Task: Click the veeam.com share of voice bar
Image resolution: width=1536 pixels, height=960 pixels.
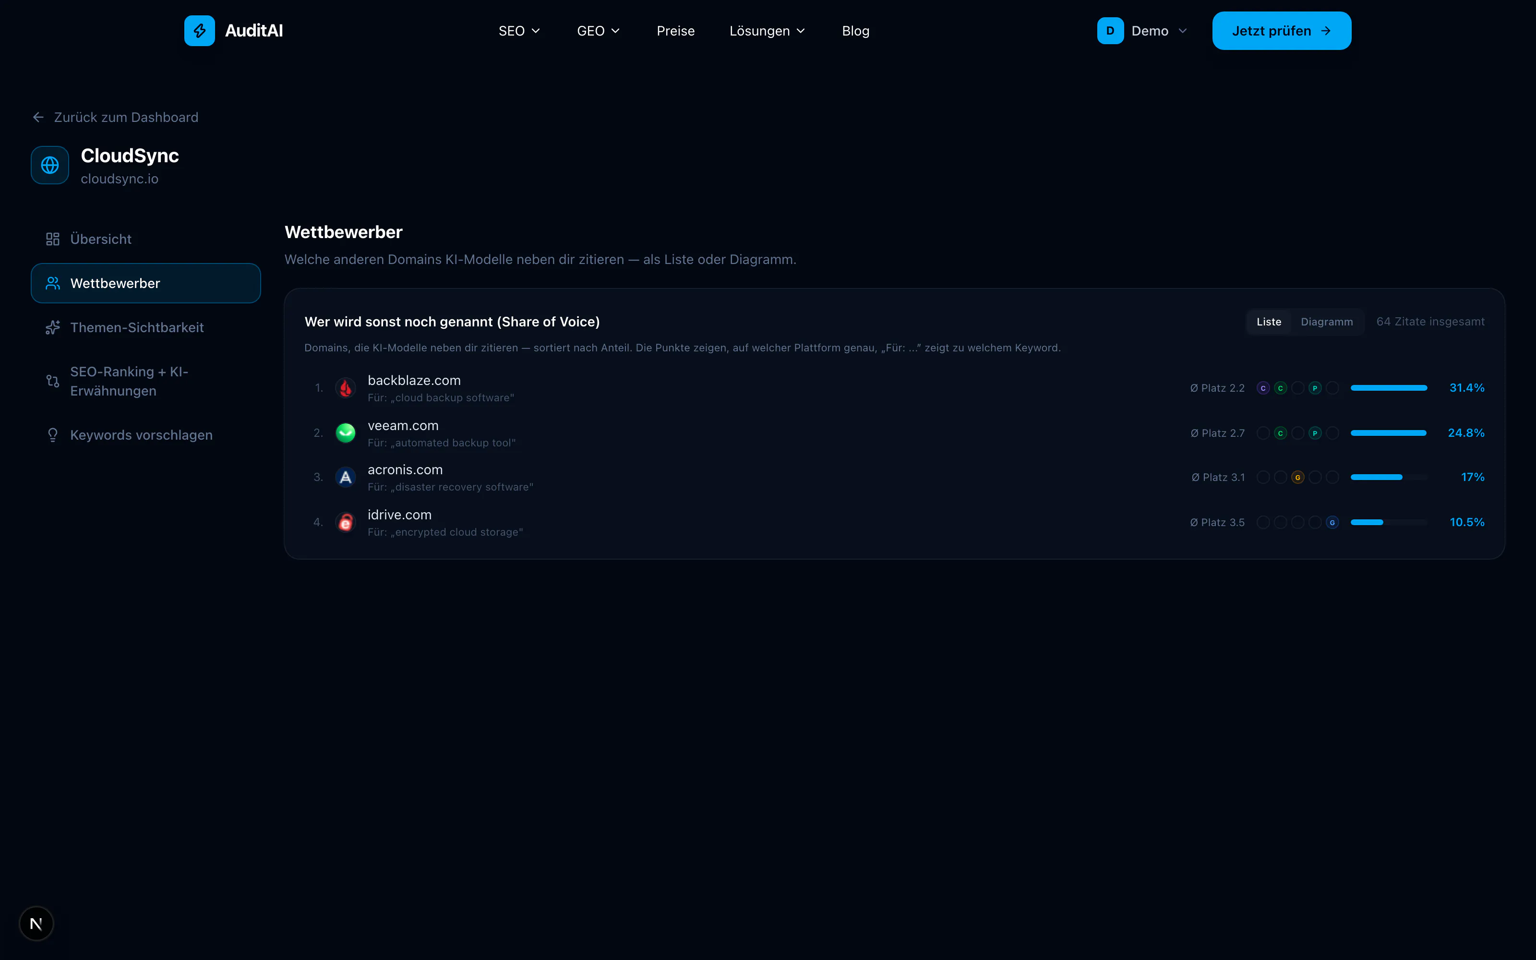Action: [x=1389, y=433]
